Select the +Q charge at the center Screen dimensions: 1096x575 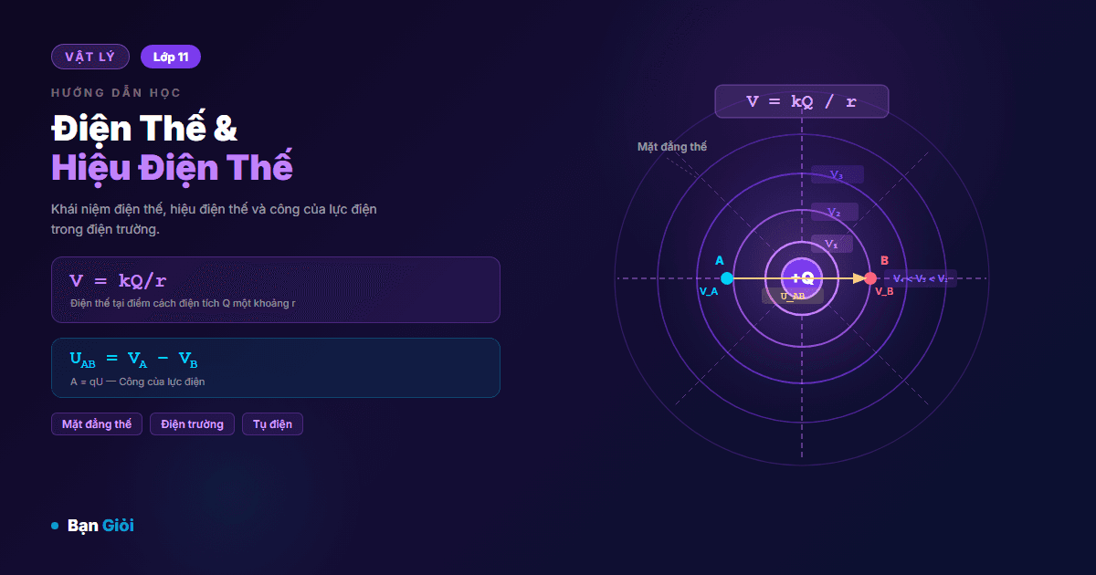click(802, 278)
